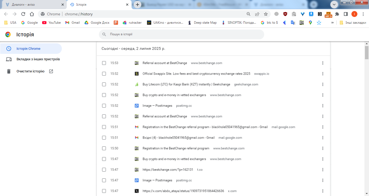
Task: Open the Gmail bookmark
Action: [73, 23]
